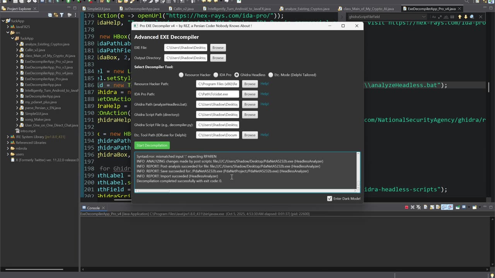This screenshot has height=278, width=495.
Task: Click Start Decompilation button
Action: [152, 145]
